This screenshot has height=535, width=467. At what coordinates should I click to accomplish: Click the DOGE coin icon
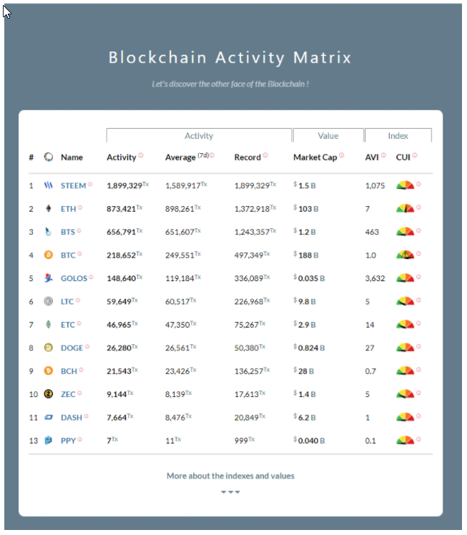[x=49, y=348]
